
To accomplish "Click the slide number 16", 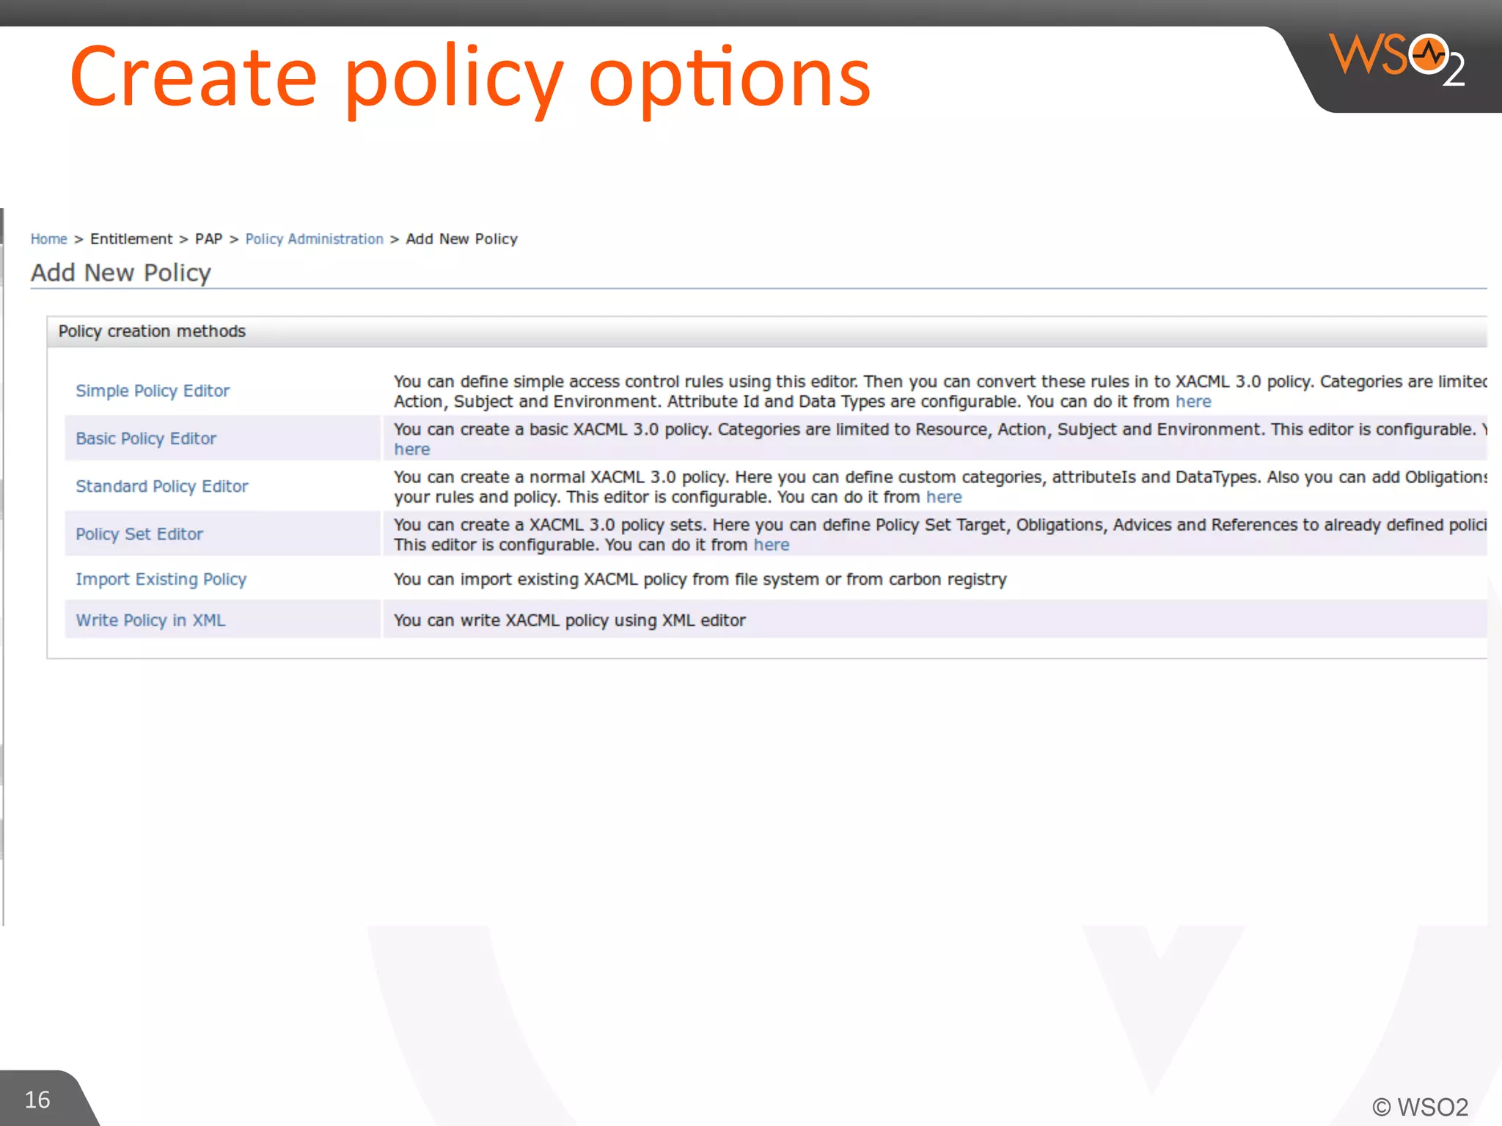I will tap(37, 1100).
